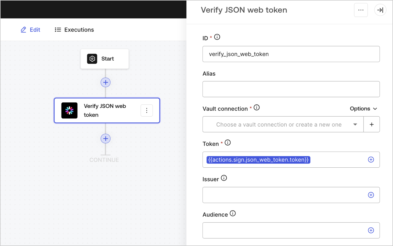Insert variable into the Token field
The width and height of the screenshot is (393, 246).
coord(371,160)
